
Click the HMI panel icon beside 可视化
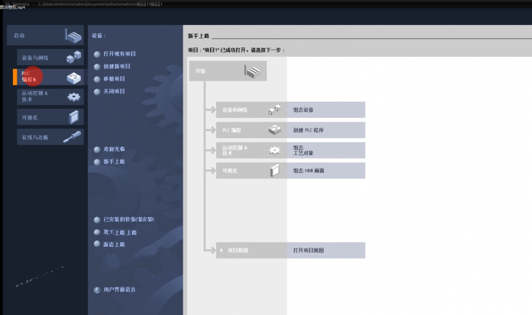(x=73, y=117)
